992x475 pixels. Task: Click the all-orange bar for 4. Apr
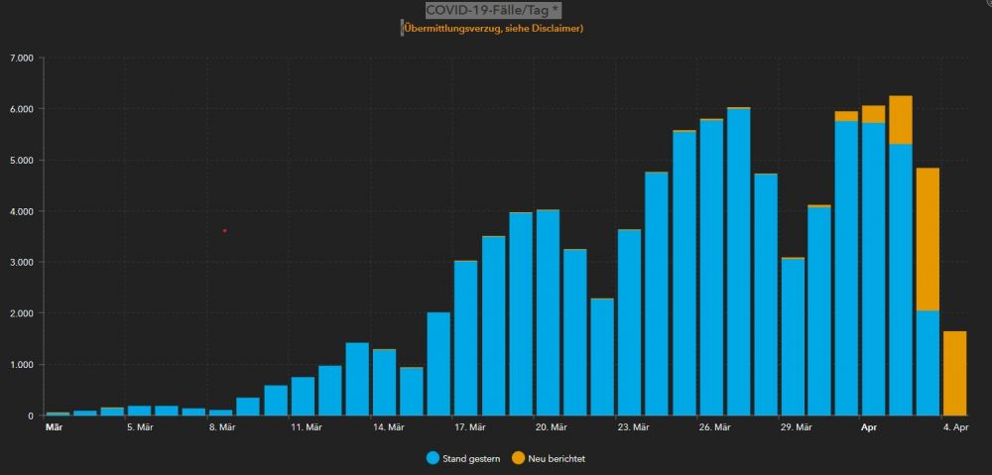[954, 373]
